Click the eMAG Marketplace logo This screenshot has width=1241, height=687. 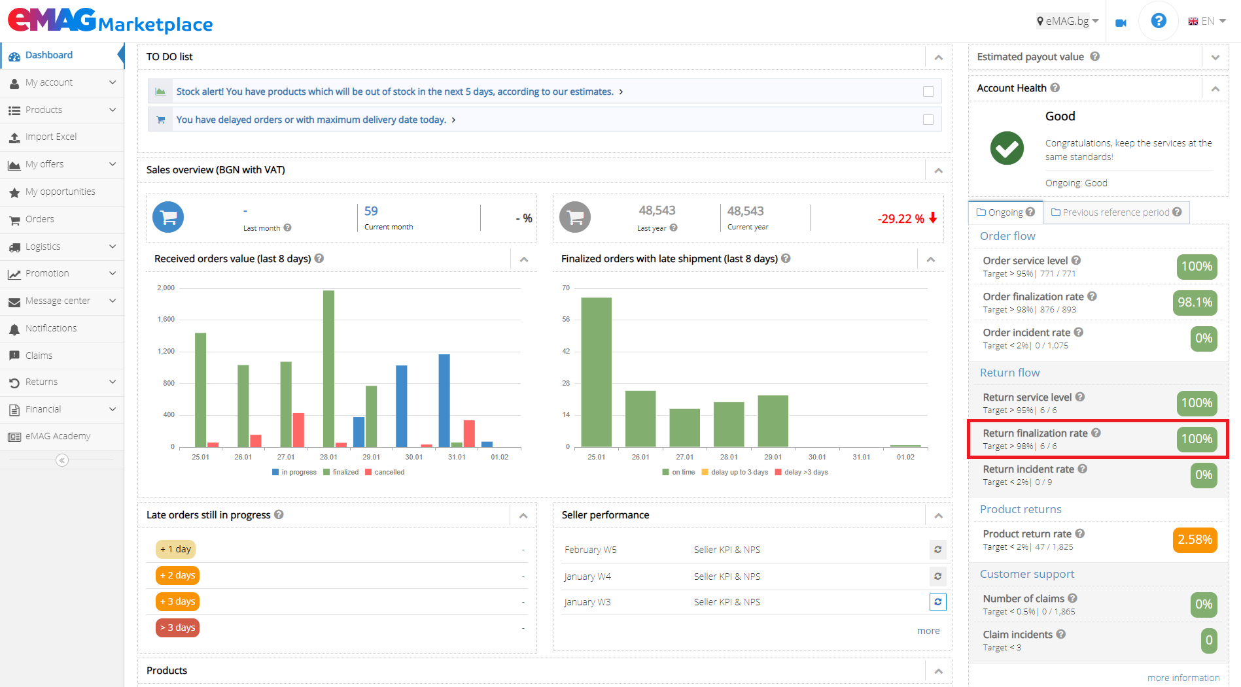pyautogui.click(x=109, y=20)
